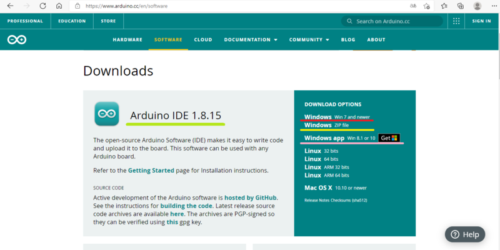The width and height of the screenshot is (500, 250).
Task: Open the PROFESSIONAL top link
Action: point(25,21)
